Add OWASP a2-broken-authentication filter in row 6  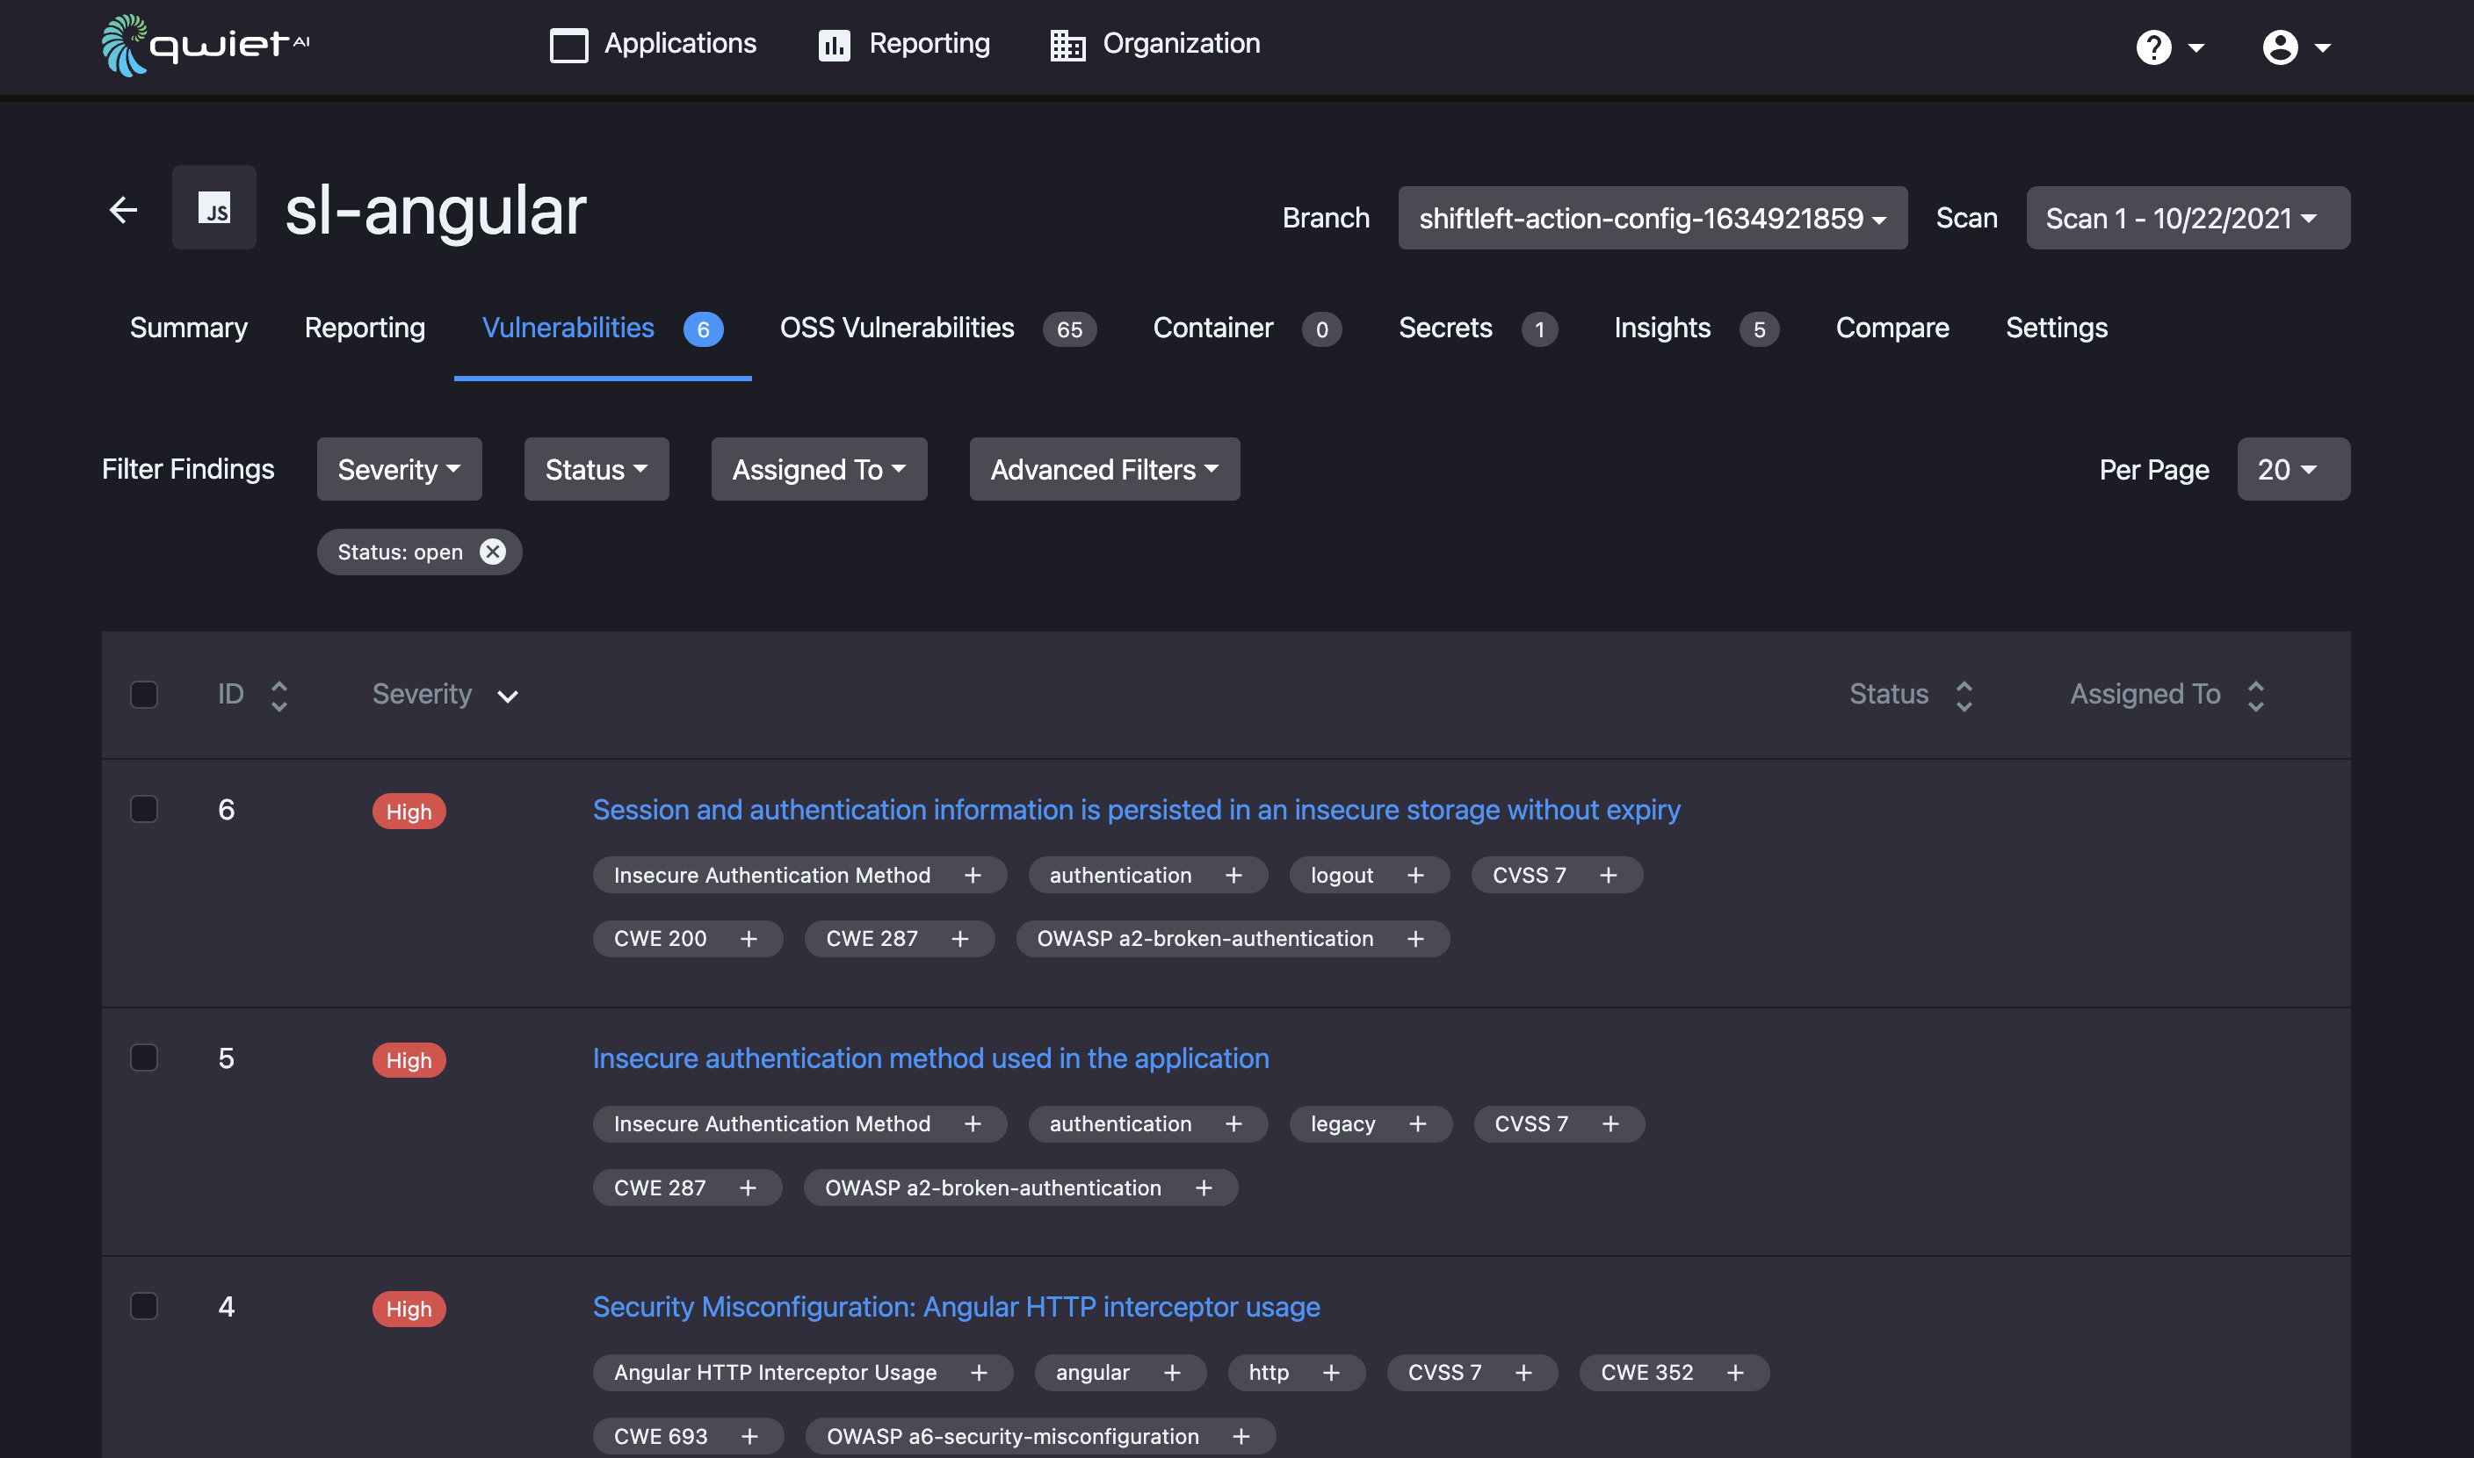pos(1416,939)
